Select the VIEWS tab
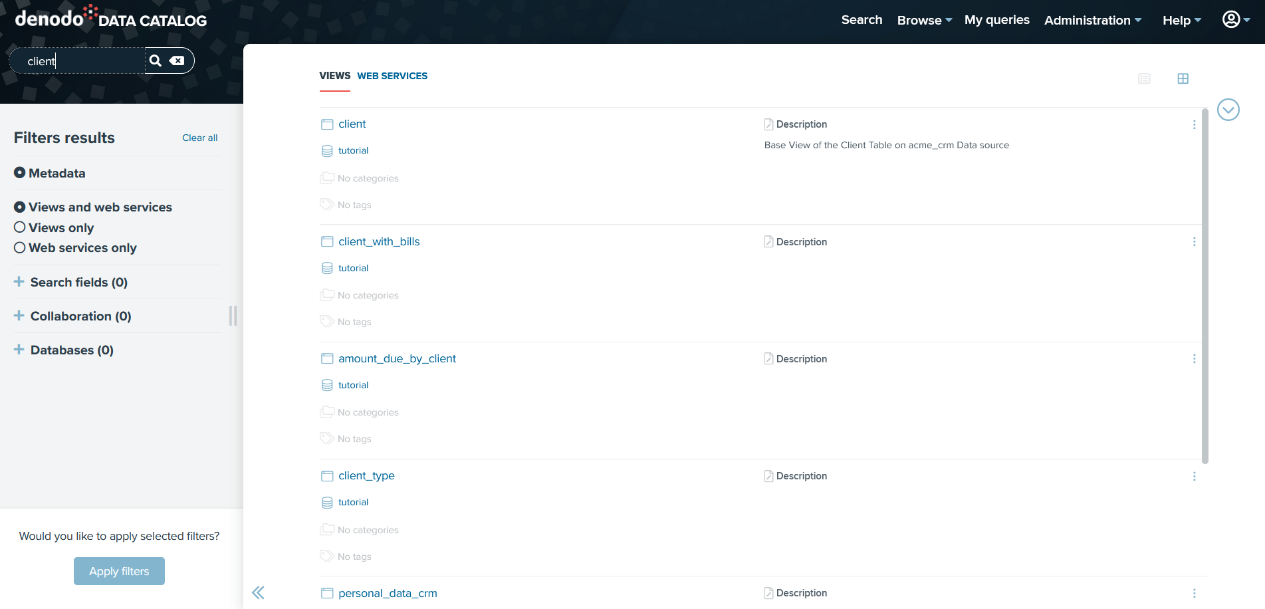The height and width of the screenshot is (609, 1265). (x=334, y=76)
